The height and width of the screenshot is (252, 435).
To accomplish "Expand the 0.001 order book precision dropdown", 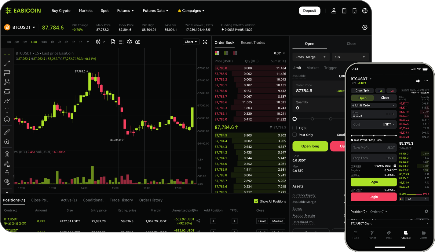I will point(280,53).
